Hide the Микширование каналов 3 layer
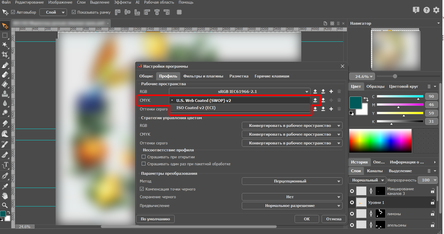The height and width of the screenshot is (234, 444). [x=352, y=191]
